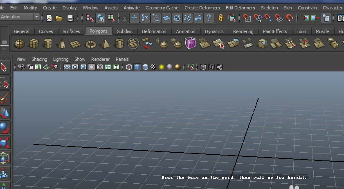Viewport: 344px width, 189px height.
Task: Switch to the Polygons shelf tab
Action: (x=99, y=31)
